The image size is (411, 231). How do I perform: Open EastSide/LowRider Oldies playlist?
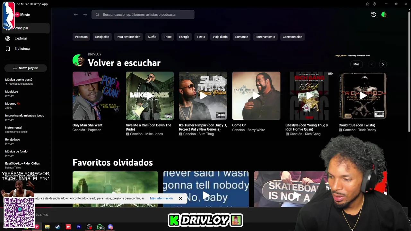pos(26,165)
